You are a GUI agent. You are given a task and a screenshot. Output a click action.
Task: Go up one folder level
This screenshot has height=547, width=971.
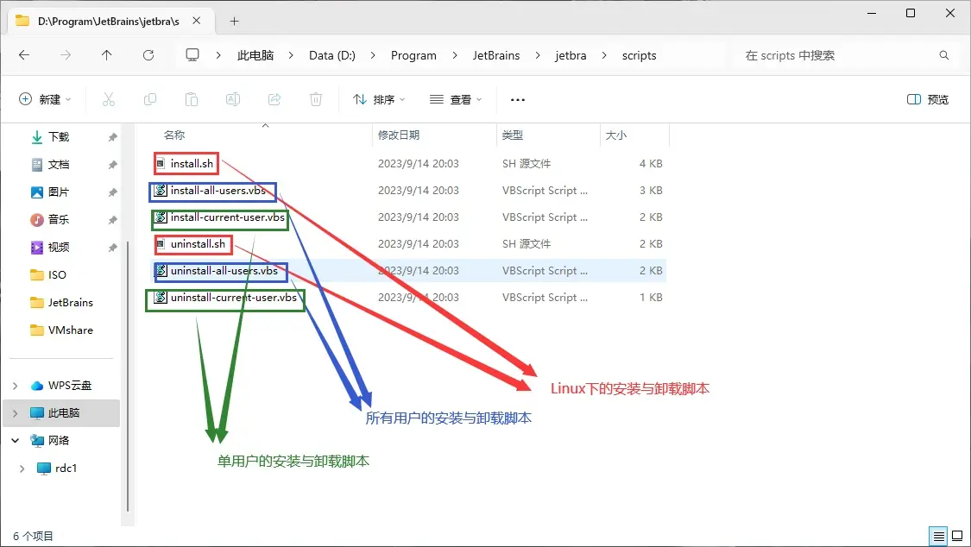(x=106, y=55)
